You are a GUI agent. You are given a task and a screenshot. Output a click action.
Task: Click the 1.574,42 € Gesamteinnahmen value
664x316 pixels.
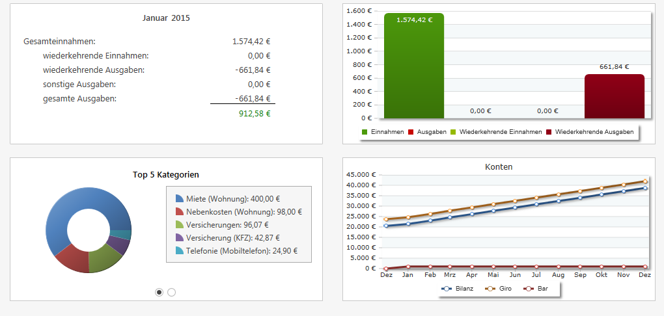coord(251,42)
